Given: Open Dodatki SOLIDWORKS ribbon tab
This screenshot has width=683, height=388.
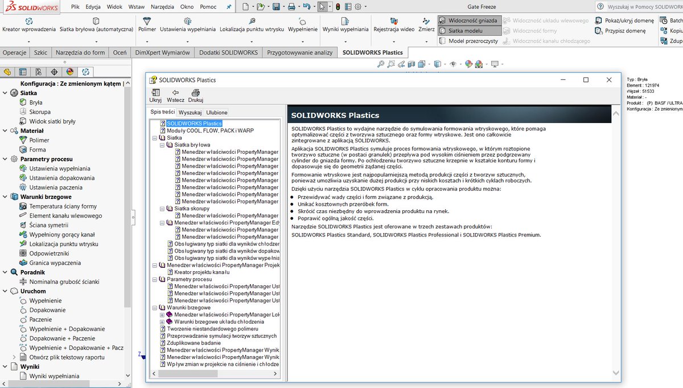Looking at the screenshot, I should click(228, 52).
